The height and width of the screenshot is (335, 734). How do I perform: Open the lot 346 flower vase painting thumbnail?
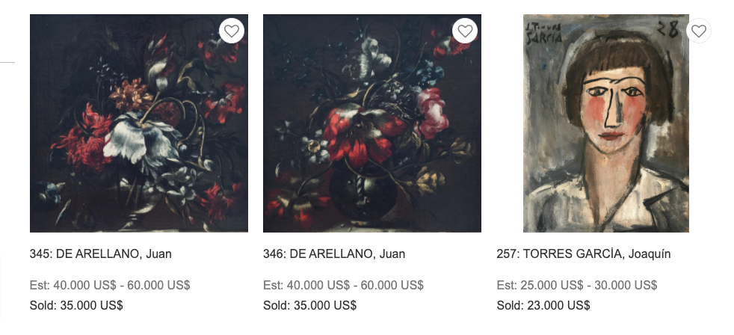tap(372, 123)
